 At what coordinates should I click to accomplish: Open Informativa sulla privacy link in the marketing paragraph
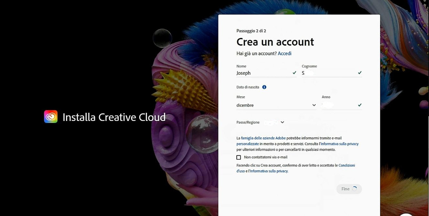point(340,144)
